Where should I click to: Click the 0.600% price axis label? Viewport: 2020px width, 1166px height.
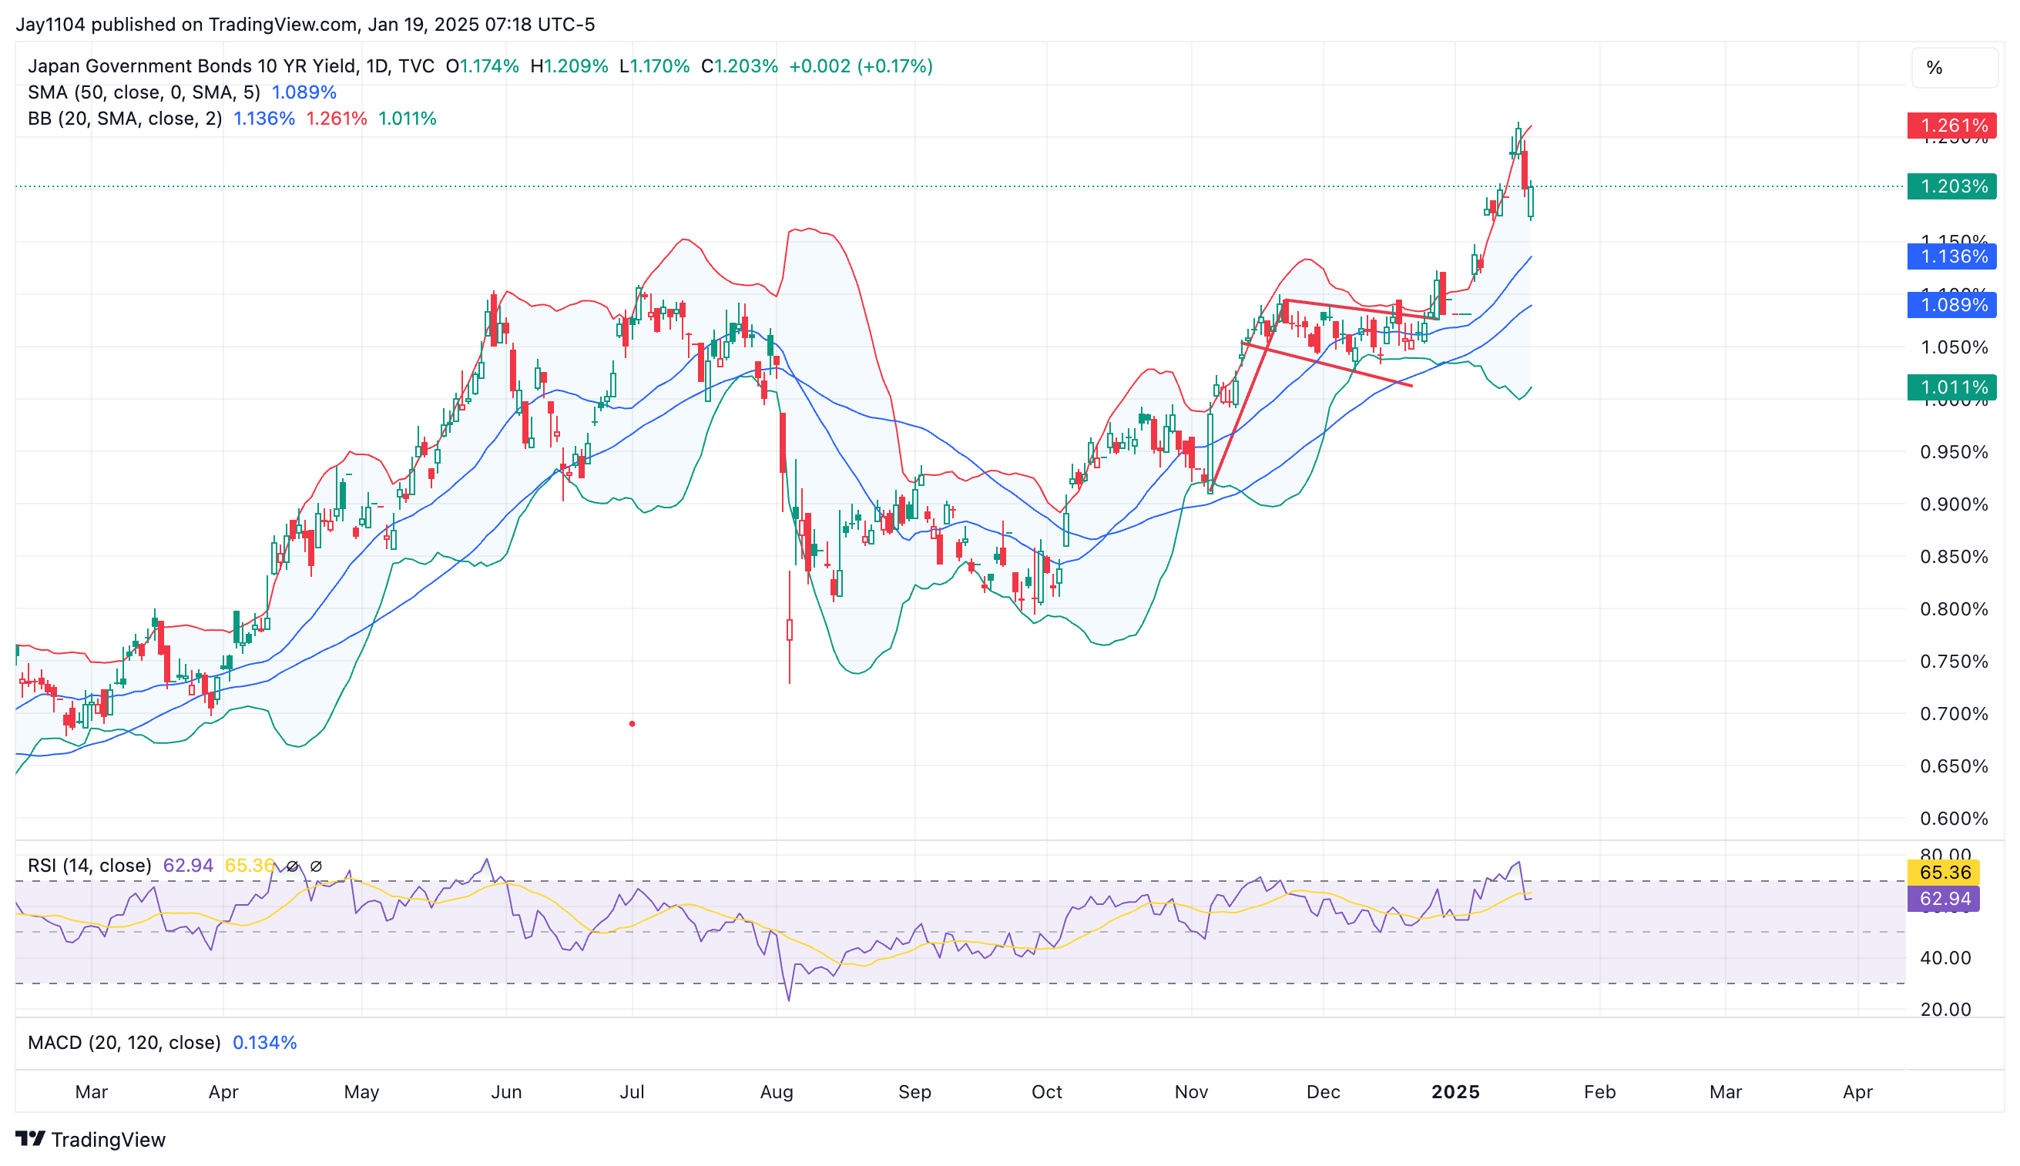point(1954,819)
